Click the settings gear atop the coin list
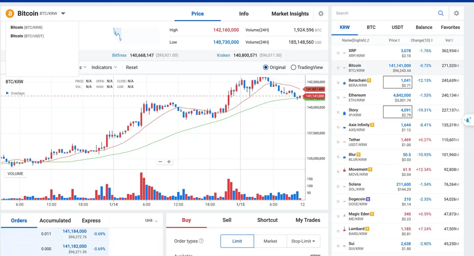The height and width of the screenshot is (256, 474). 457,13
